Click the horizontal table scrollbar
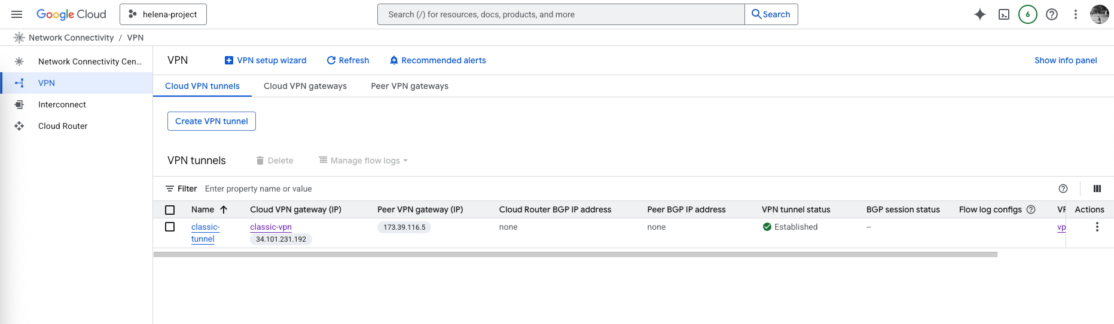This screenshot has width=1114, height=324. pos(575,254)
